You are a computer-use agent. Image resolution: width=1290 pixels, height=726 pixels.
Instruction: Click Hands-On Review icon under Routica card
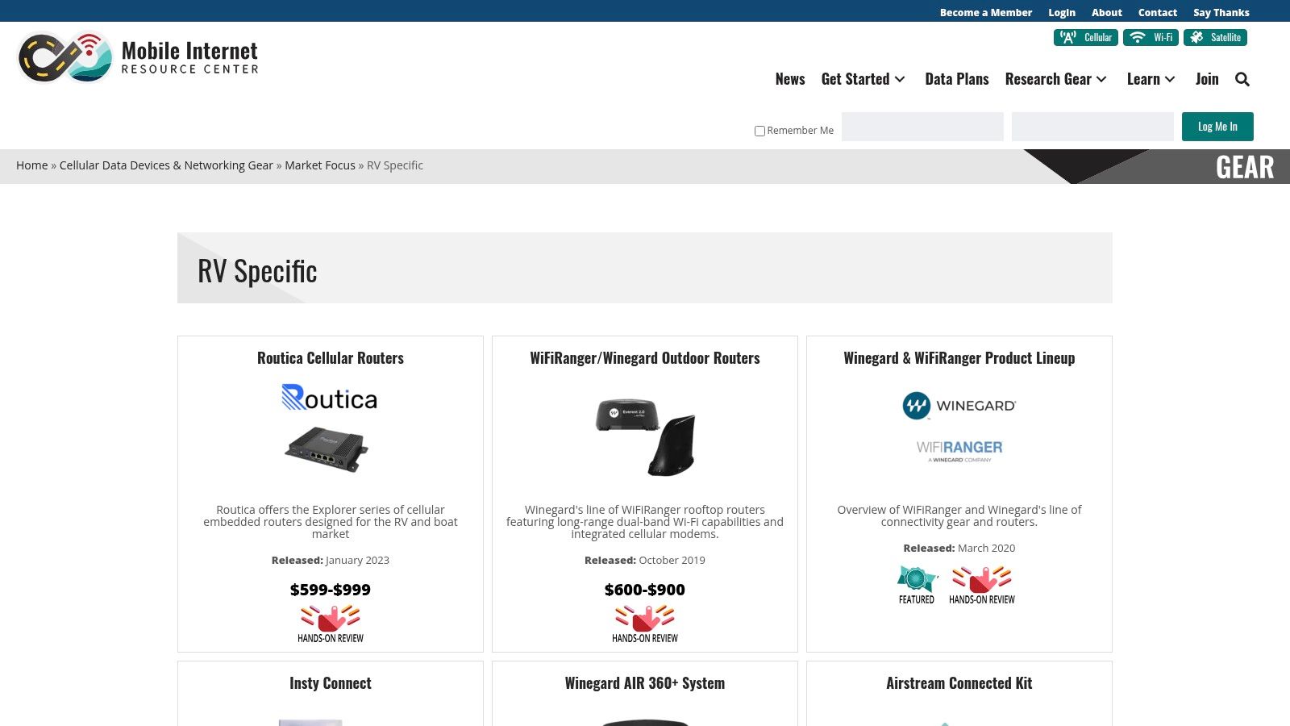click(331, 624)
